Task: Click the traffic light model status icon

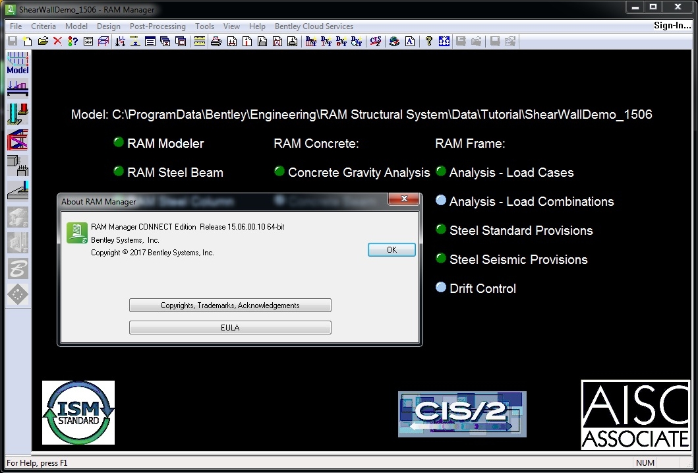Action: click(73, 42)
